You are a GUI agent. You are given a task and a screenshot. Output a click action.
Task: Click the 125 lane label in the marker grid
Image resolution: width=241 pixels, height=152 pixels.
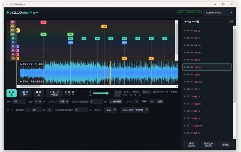(x=12, y=30)
